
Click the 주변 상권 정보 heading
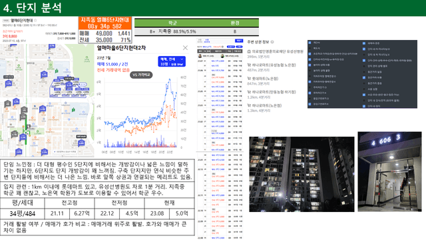coord(258,42)
